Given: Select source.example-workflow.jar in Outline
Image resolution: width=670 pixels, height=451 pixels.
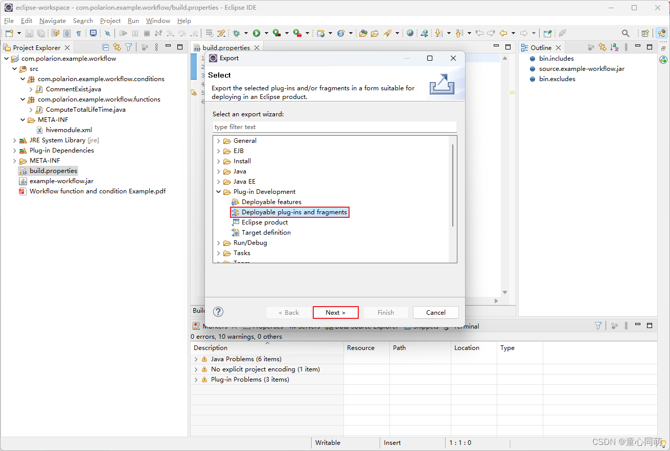Looking at the screenshot, I should 577,69.
